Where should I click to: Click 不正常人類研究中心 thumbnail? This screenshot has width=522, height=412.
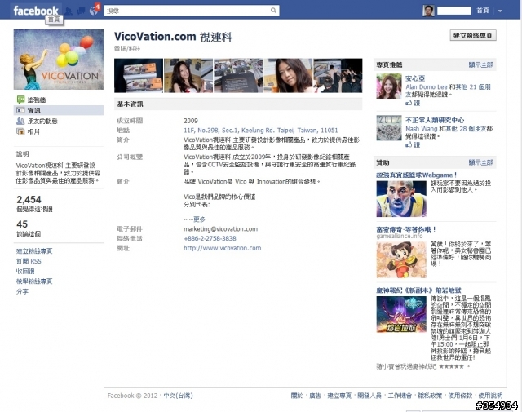coord(389,128)
